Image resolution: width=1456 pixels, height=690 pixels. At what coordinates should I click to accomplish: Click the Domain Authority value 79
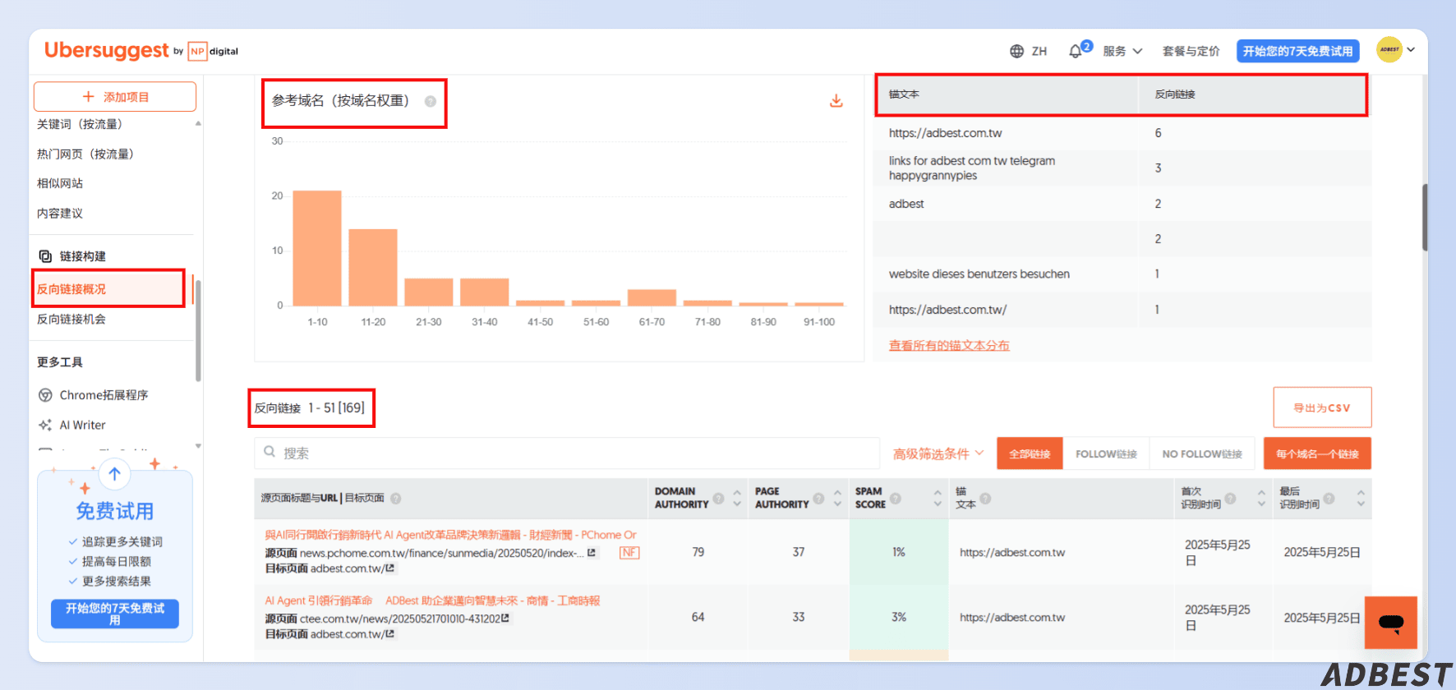[x=698, y=552]
